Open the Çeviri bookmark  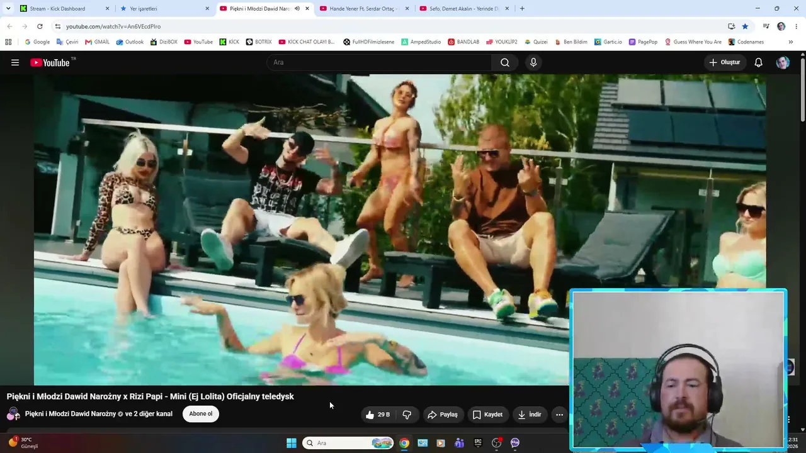67,42
